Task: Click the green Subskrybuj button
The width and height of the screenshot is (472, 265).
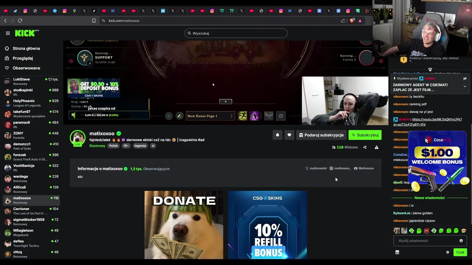Action: [x=365, y=135]
